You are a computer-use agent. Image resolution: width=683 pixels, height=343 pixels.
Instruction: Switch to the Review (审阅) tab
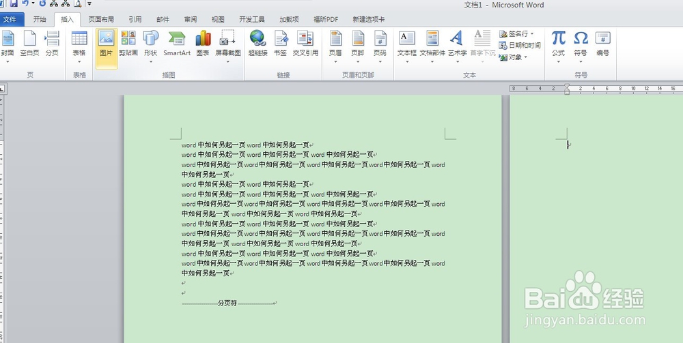pyautogui.click(x=191, y=19)
